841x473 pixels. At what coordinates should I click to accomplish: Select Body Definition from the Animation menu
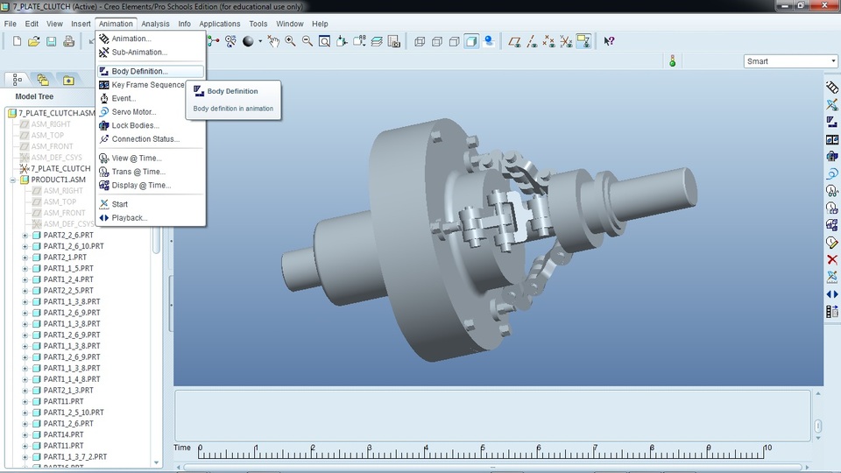(x=139, y=71)
